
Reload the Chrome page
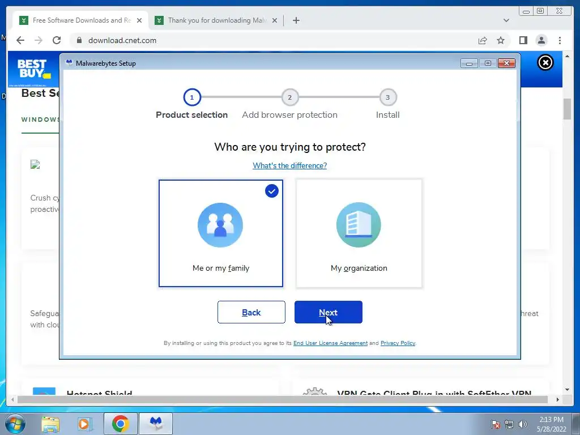57,40
